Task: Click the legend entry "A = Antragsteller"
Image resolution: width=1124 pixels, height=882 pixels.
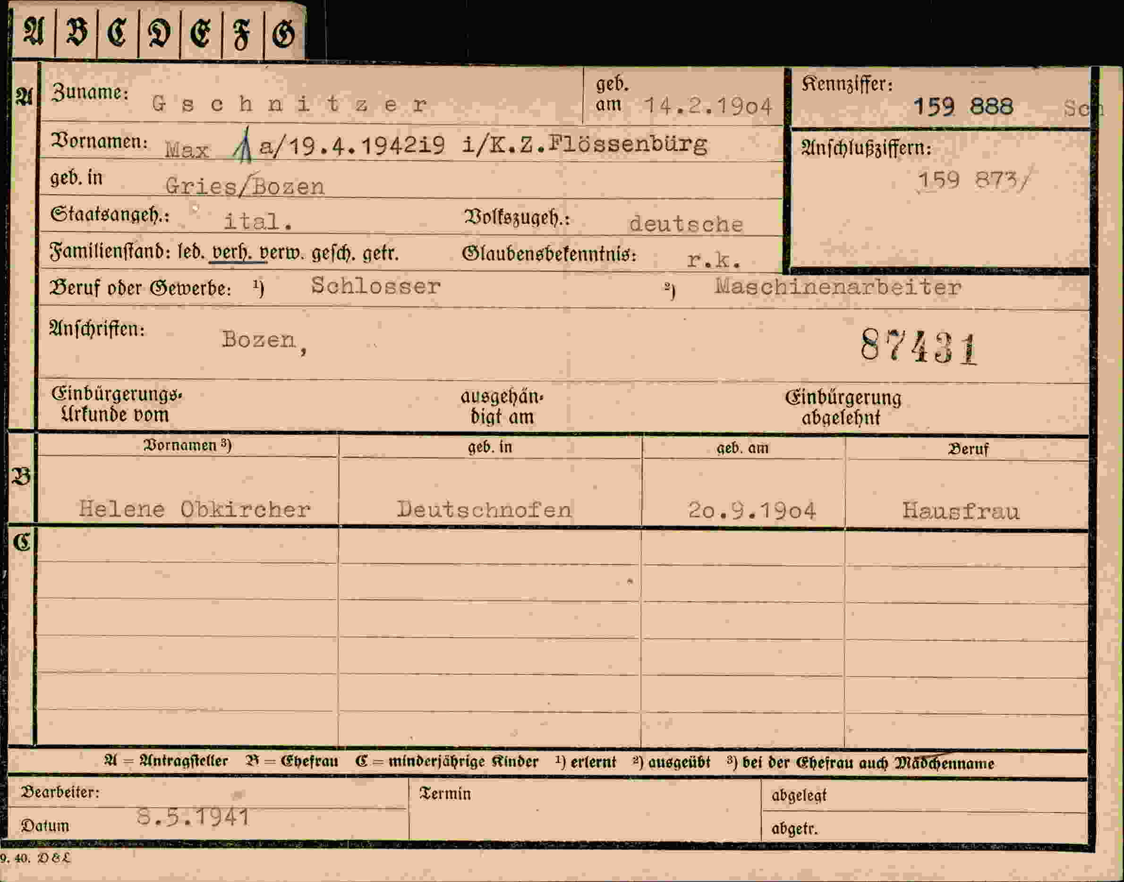Action: (x=166, y=761)
